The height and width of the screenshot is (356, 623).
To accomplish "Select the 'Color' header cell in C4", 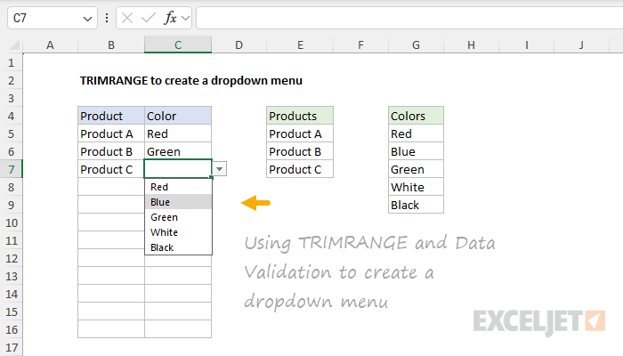I will (x=178, y=116).
